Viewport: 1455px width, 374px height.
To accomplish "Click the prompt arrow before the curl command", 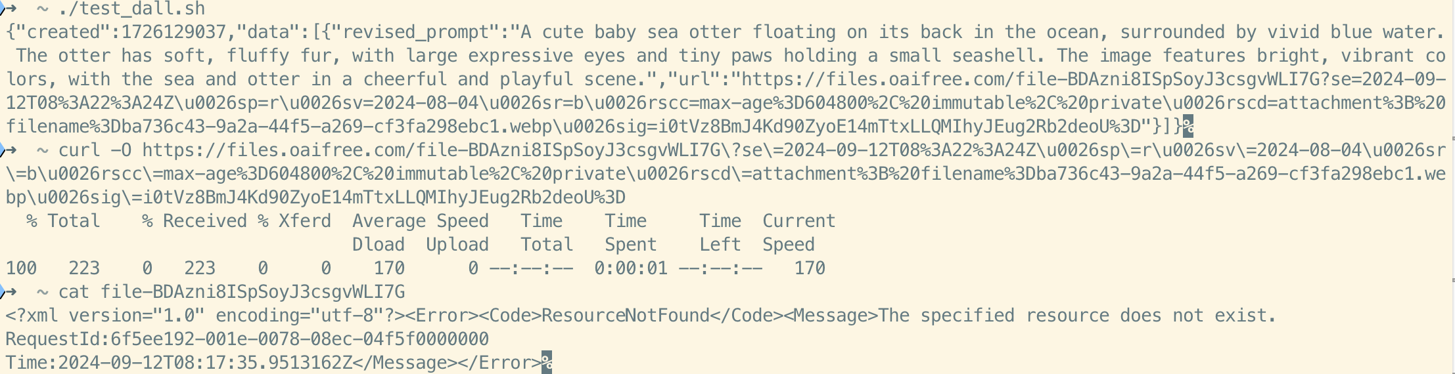I will (9, 150).
